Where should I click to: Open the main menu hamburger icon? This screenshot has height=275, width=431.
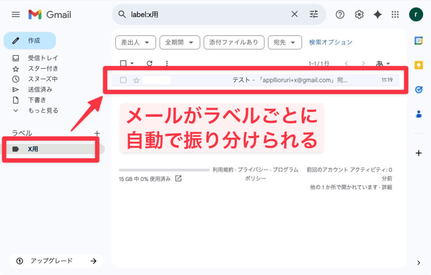click(16, 14)
